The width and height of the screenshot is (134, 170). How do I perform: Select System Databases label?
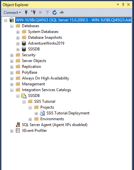pyautogui.click(x=43, y=32)
